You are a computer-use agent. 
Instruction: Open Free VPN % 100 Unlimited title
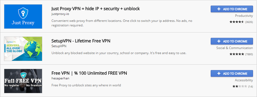point(89,73)
